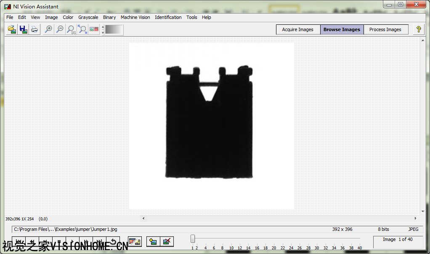Click the Open Image toolbar icon
Viewport: 430px width, 254px height.
tap(12, 29)
